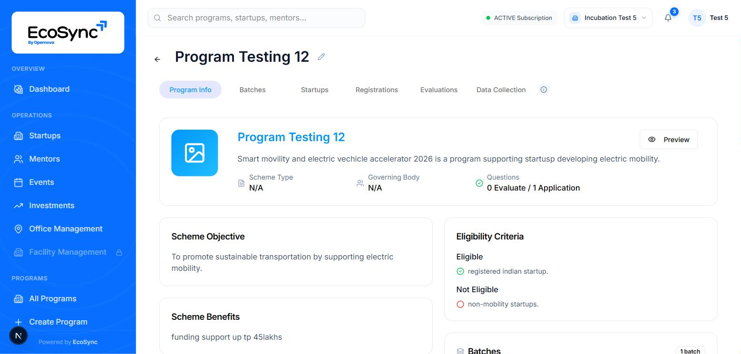Open the Registrations tab
This screenshot has width=741, height=354.
(x=377, y=90)
